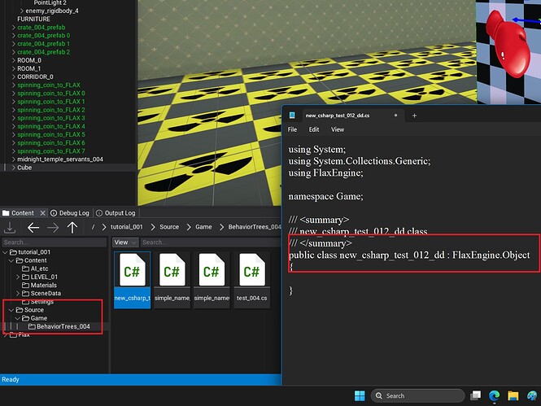Open the Notepad Edit menu

coord(314,129)
